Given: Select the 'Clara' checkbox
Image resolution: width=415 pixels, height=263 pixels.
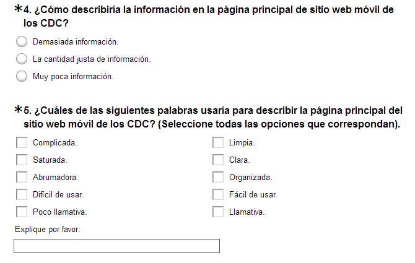Looking at the screenshot, I should pos(218,160).
